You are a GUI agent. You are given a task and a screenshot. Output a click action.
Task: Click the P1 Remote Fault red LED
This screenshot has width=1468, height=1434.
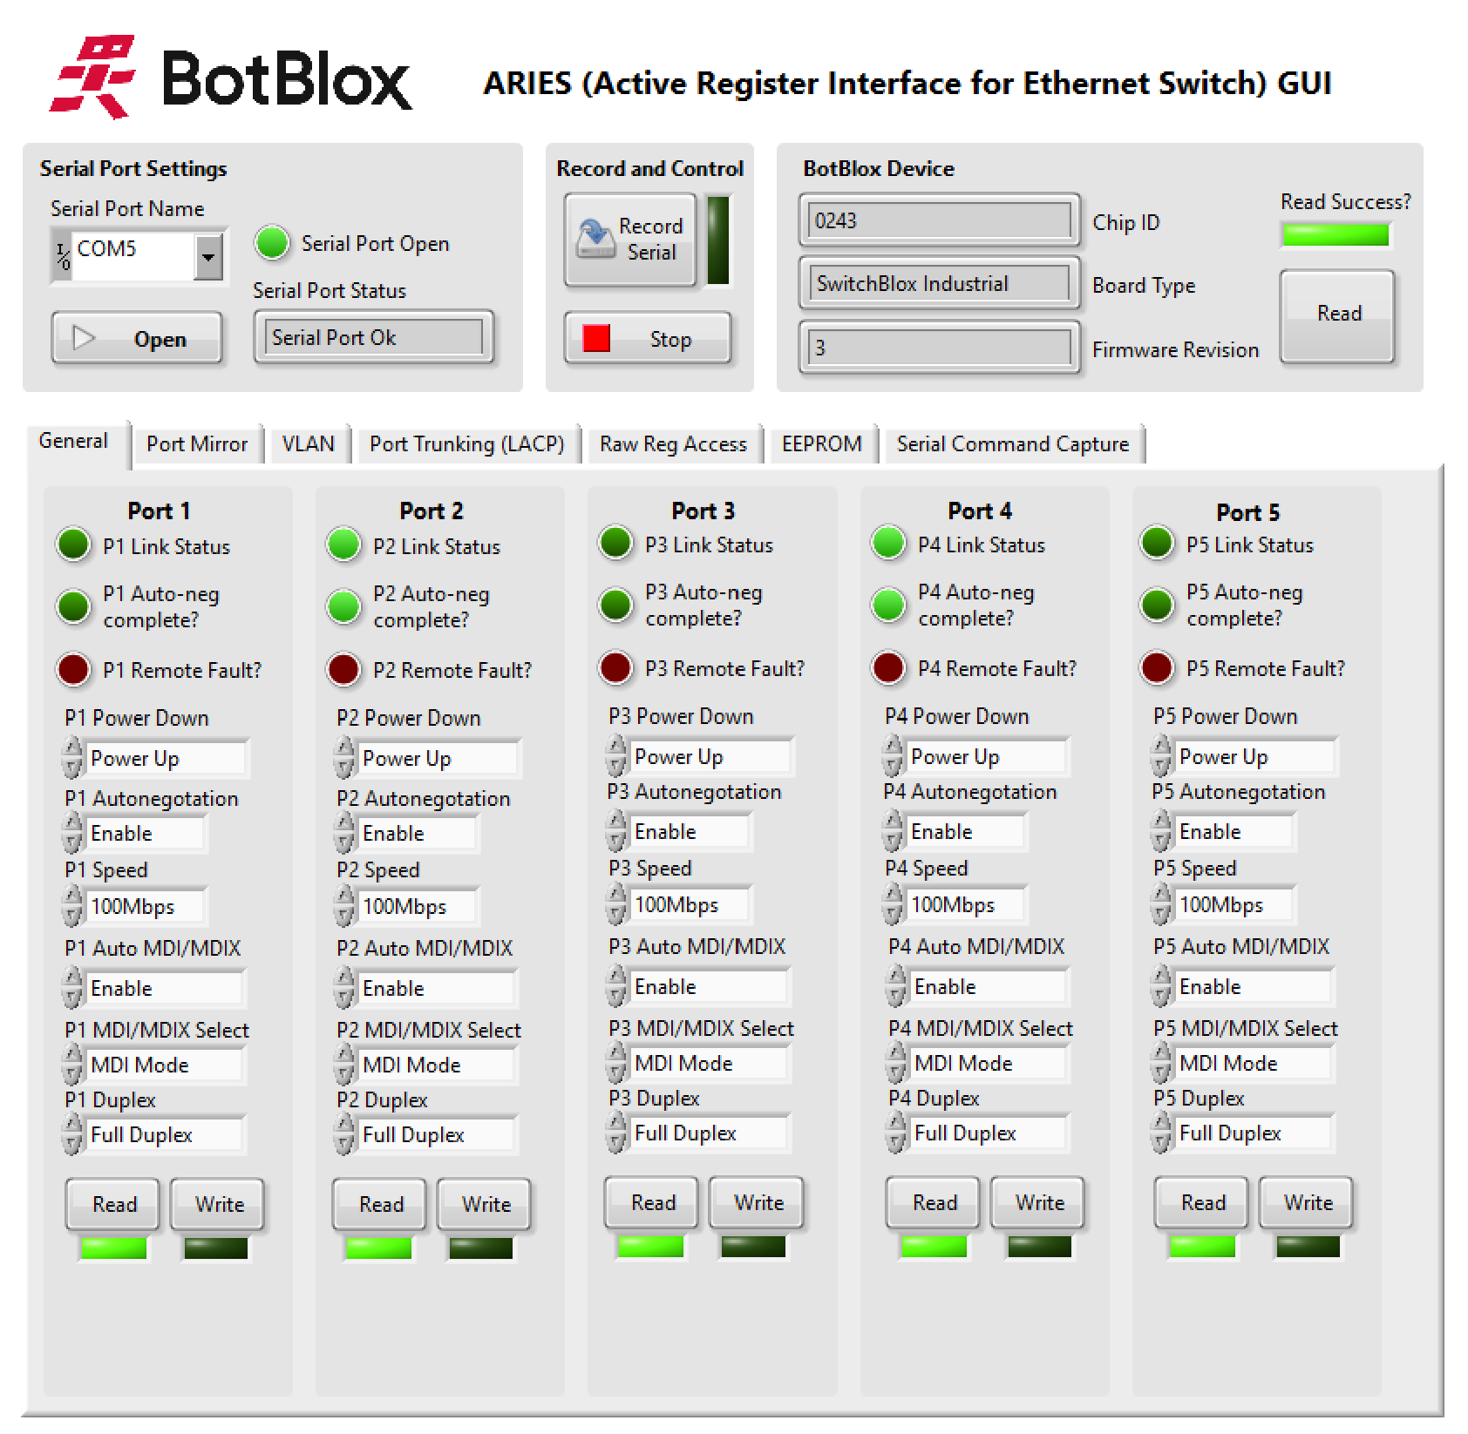[73, 669]
